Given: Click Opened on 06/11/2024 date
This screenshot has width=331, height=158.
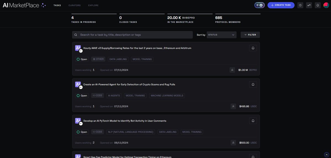Looking at the screenshot, I should pos(114,143).
